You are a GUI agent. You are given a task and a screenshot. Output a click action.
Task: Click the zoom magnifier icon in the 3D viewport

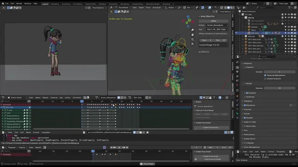192,30
